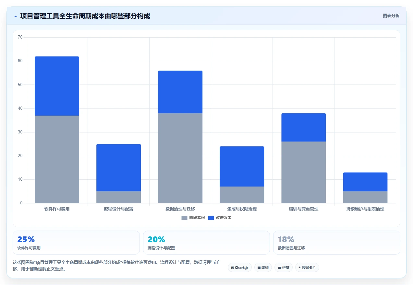Click the x-axis label 持续维护与报表治理
Screen dimensions: 413x285
(x=365, y=209)
